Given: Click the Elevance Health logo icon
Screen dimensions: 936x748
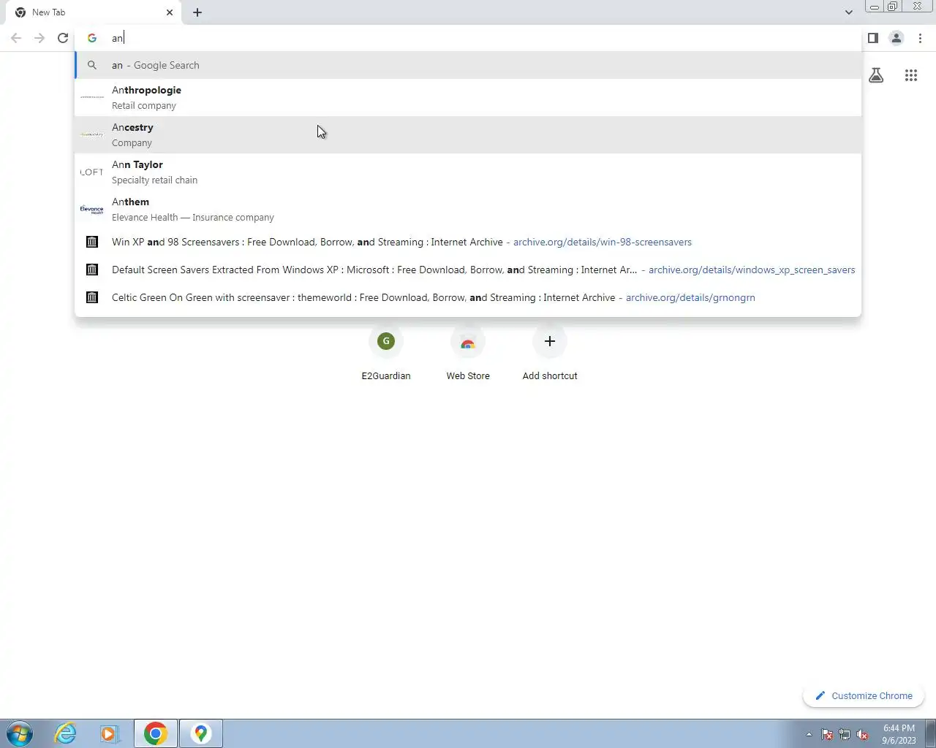Looking at the screenshot, I should 92,210.
